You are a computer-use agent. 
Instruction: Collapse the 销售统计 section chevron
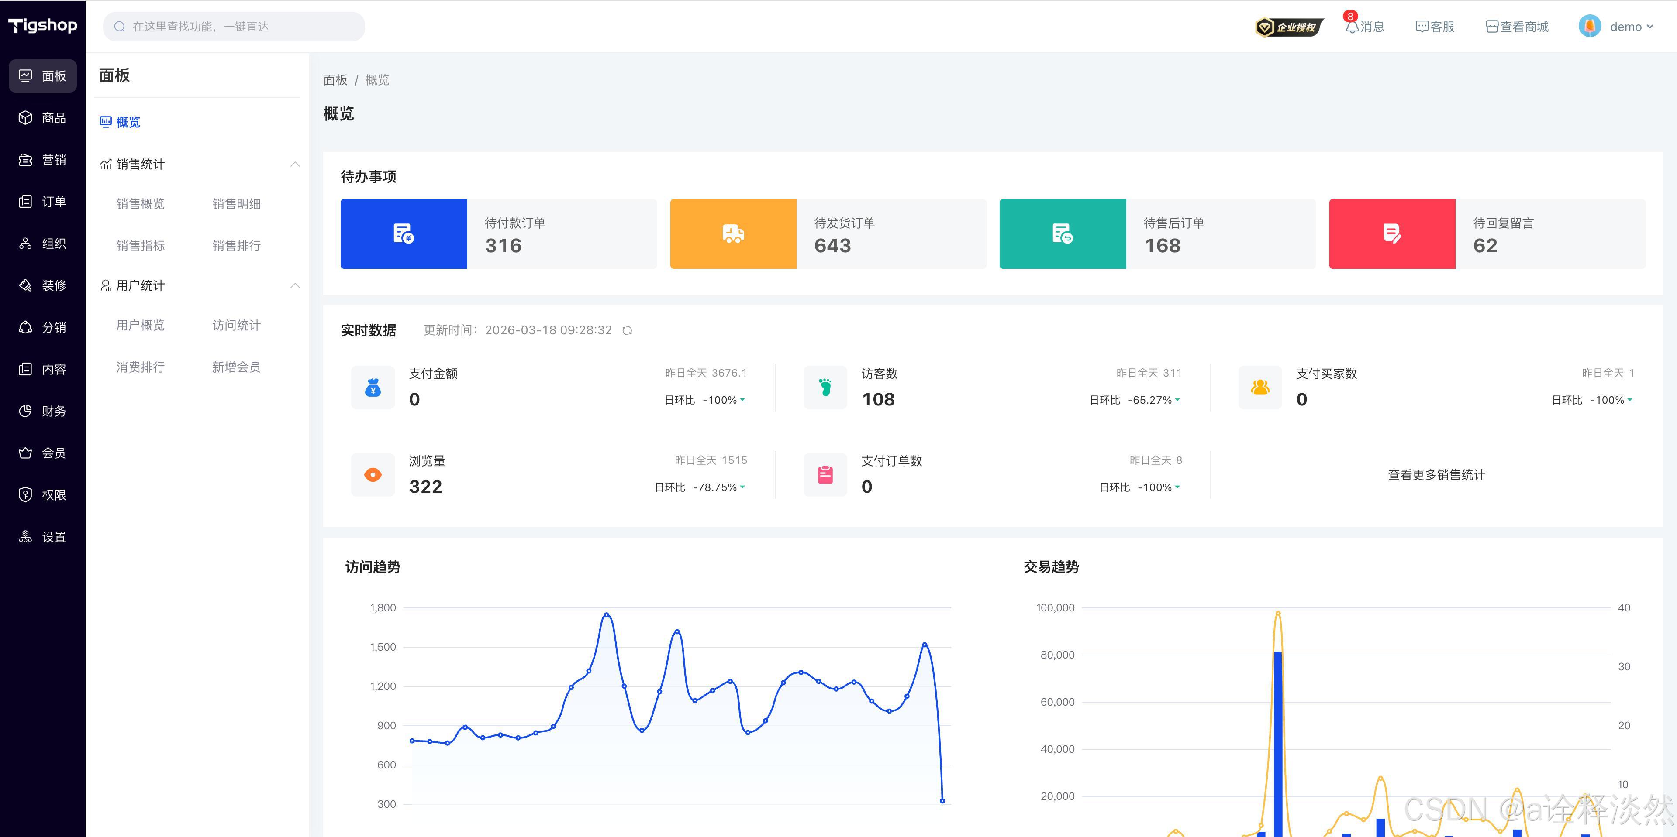coord(295,165)
